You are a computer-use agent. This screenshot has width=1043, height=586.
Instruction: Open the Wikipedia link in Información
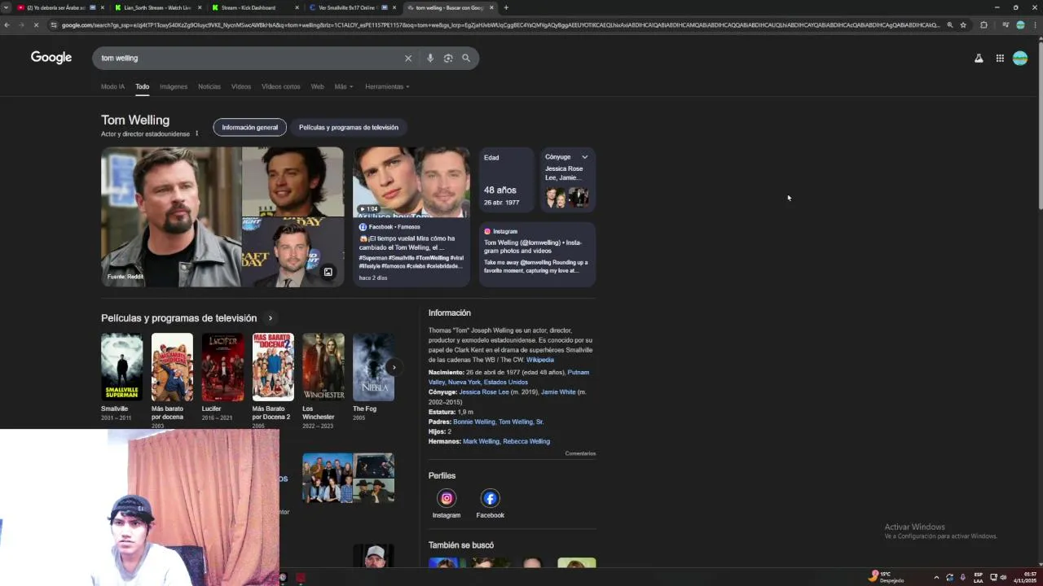pos(540,360)
